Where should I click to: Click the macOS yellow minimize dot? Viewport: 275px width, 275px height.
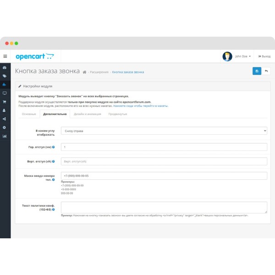coord(11,44)
